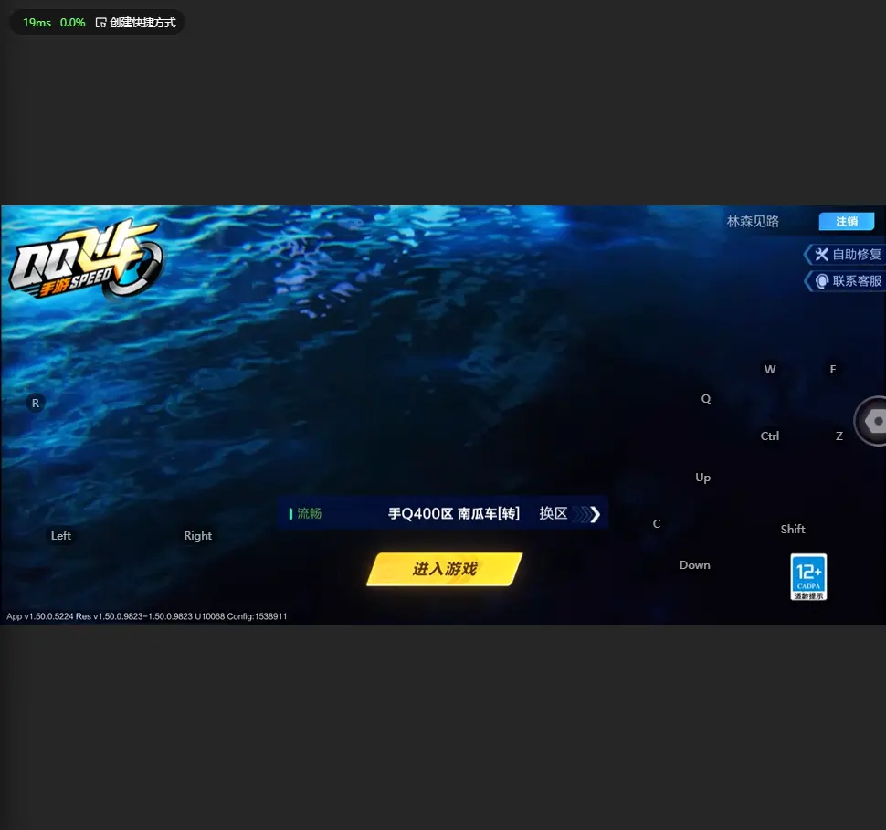The width and height of the screenshot is (886, 830).
Task: Click the CADPA 12+ age rating icon
Action: coord(808,577)
